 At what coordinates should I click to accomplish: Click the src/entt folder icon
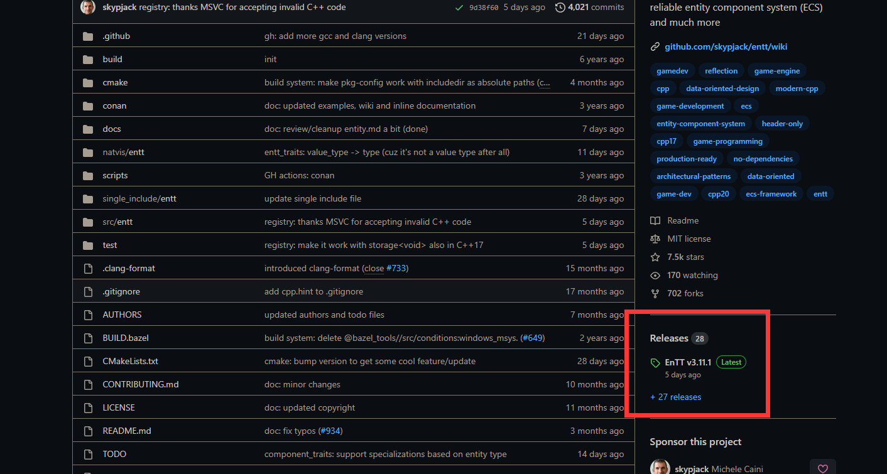[x=88, y=222]
